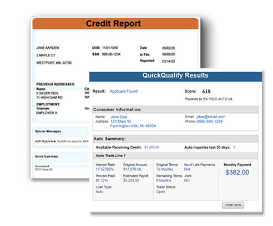Viewport: 273px width, 226px height.
Task: Click the 123 Main St address line
Action: click(121, 122)
